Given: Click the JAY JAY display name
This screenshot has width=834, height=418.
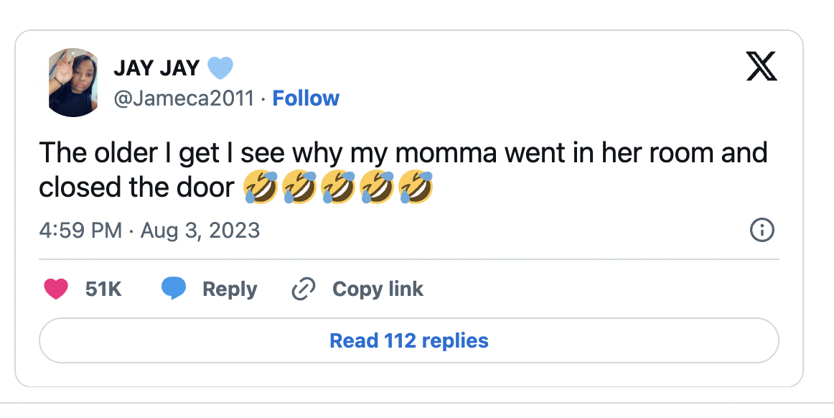Looking at the screenshot, I should [x=156, y=68].
